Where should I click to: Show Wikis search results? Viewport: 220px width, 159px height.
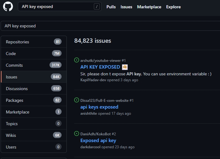click(11, 135)
